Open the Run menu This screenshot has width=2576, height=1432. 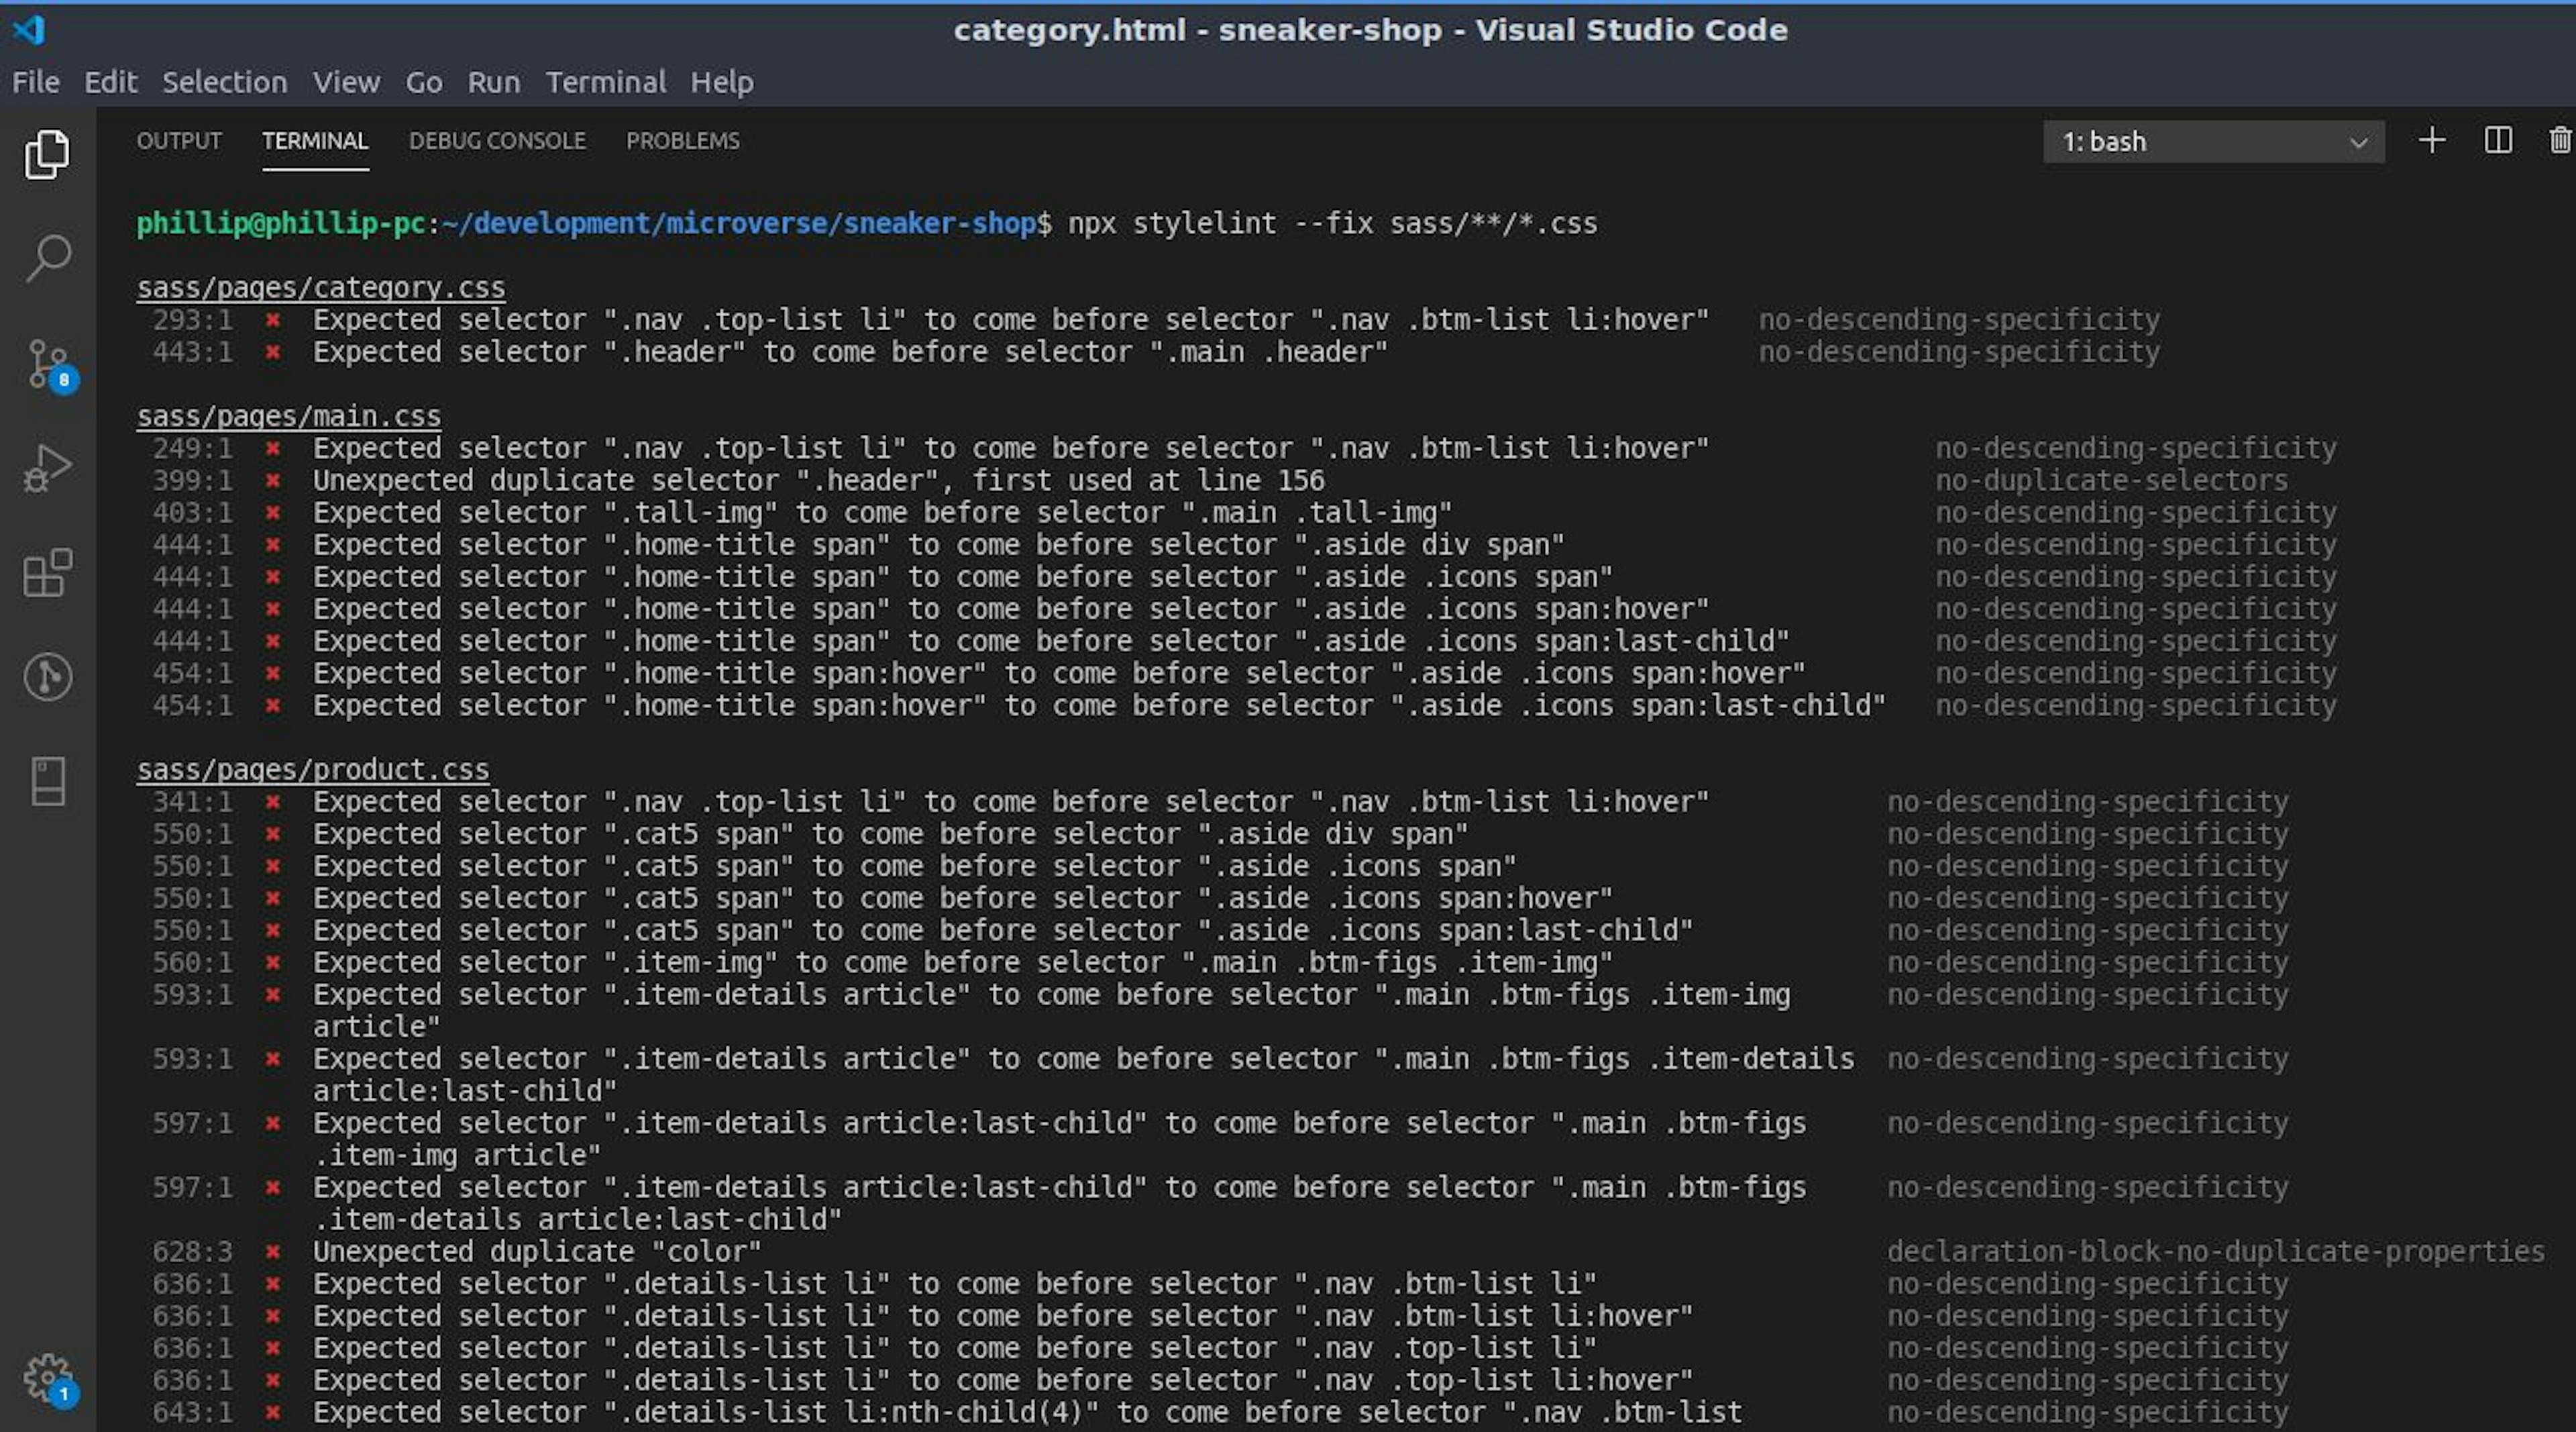pos(494,82)
